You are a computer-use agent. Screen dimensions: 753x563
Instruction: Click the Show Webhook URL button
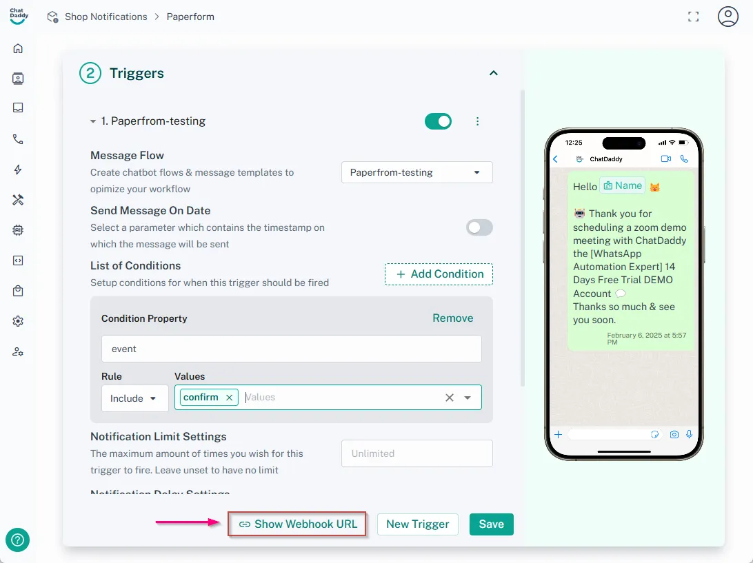[297, 524]
